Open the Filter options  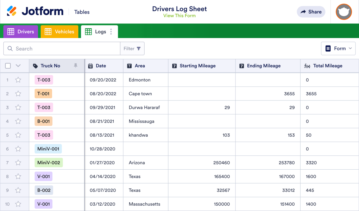(x=132, y=48)
